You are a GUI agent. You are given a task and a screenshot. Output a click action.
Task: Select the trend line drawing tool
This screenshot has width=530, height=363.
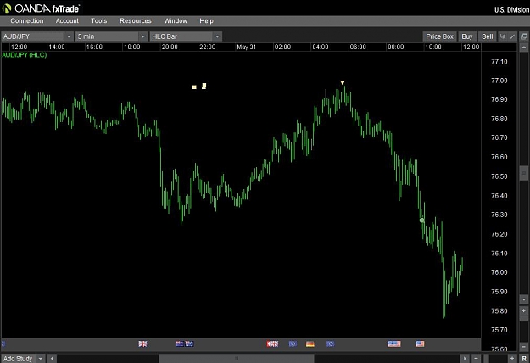click(512, 36)
